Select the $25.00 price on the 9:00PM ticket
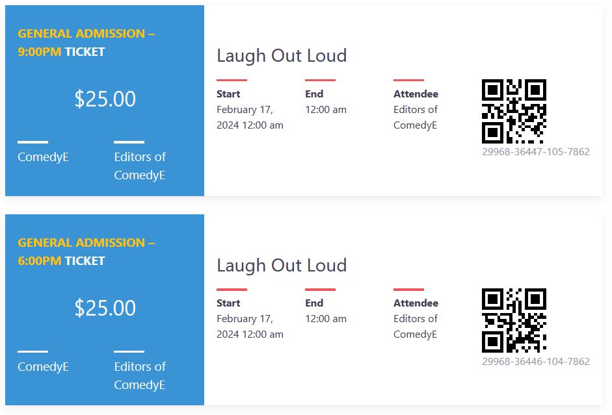 point(105,99)
